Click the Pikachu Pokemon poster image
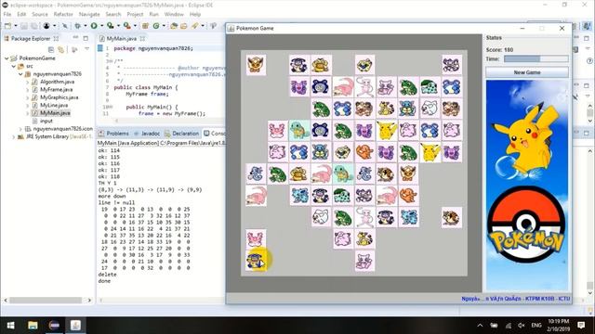595x334 pixels. tap(527, 186)
